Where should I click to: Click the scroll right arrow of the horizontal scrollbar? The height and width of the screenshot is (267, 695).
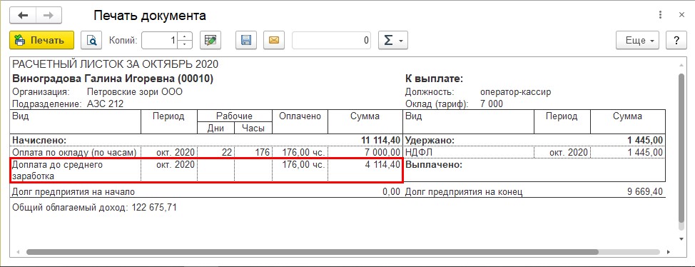pyautogui.click(x=669, y=251)
